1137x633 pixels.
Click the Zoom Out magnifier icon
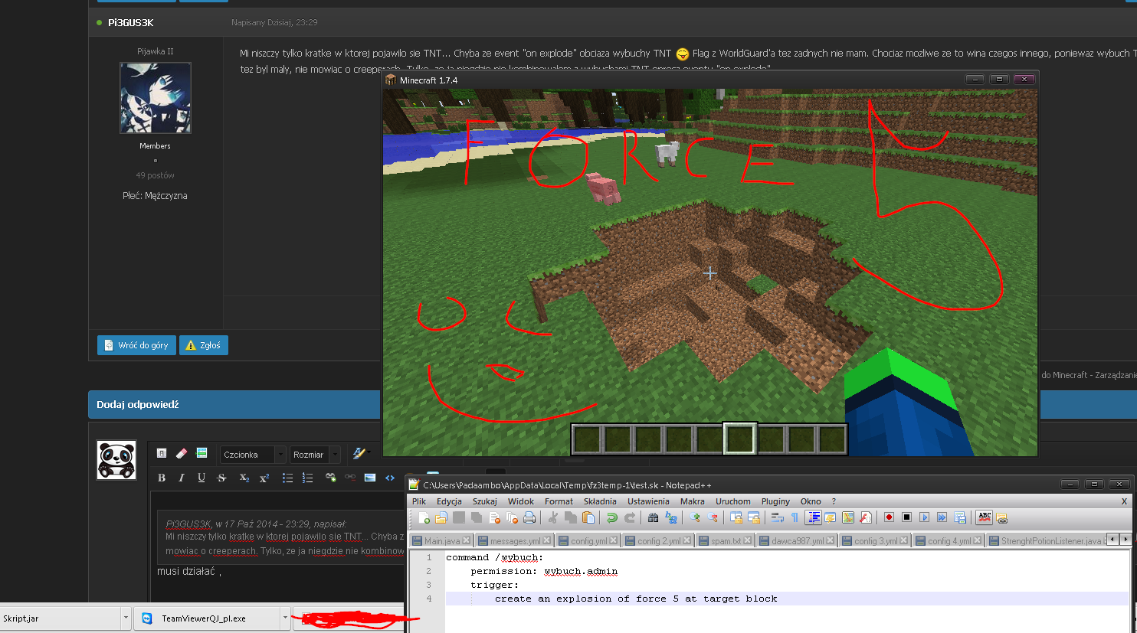pyautogui.click(x=712, y=517)
